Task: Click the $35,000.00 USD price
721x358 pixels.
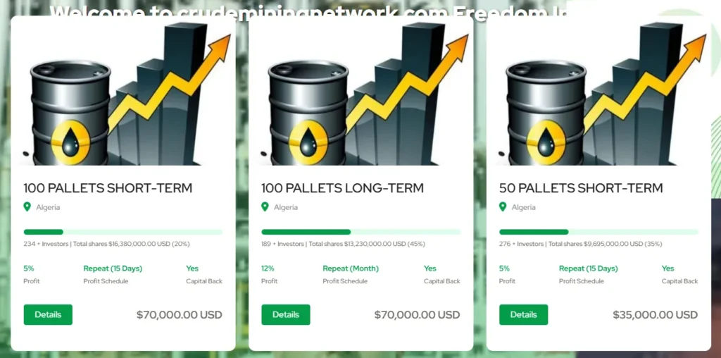Action: point(655,315)
